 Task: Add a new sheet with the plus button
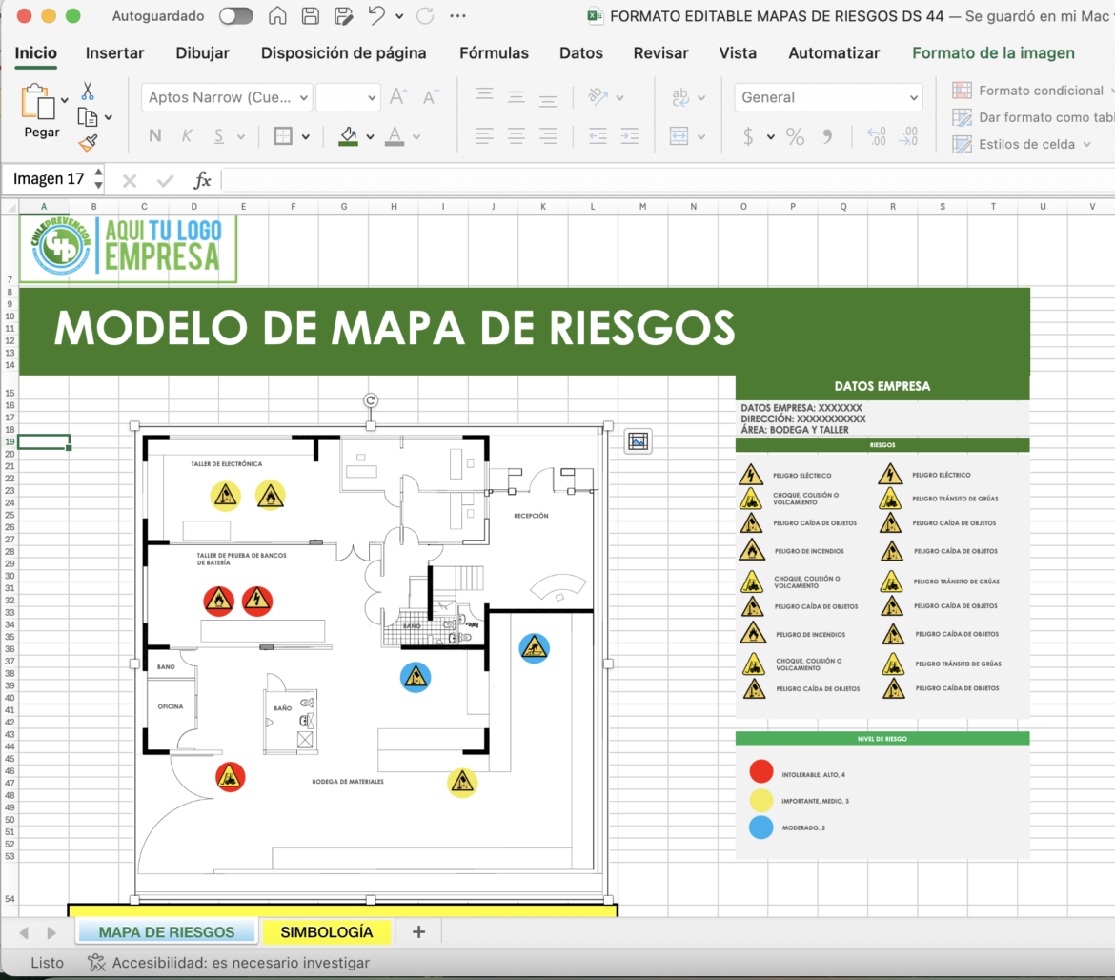(417, 931)
